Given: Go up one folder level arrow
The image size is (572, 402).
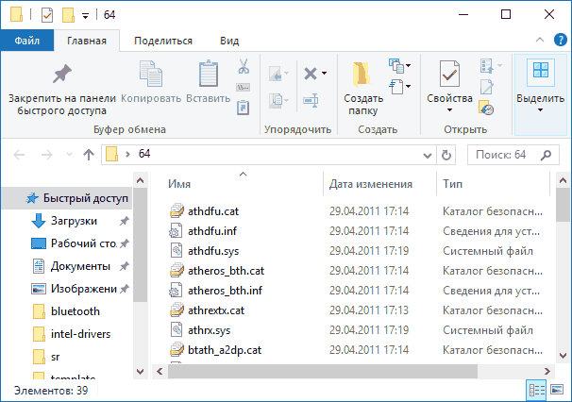Looking at the screenshot, I should pos(89,155).
